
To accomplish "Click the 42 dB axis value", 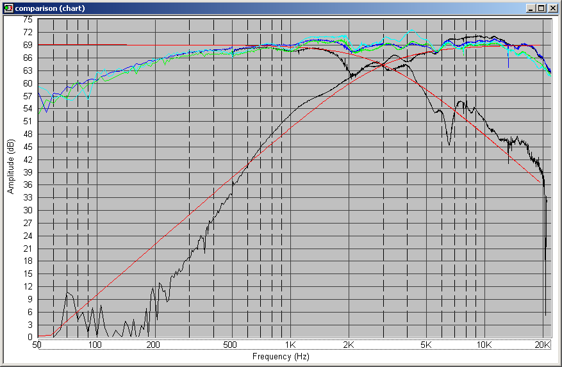I will pos(28,159).
